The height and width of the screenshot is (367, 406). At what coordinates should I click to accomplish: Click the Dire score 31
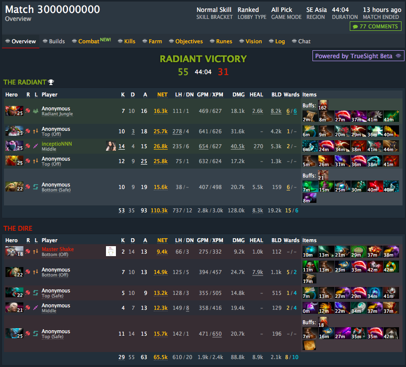pos(223,72)
